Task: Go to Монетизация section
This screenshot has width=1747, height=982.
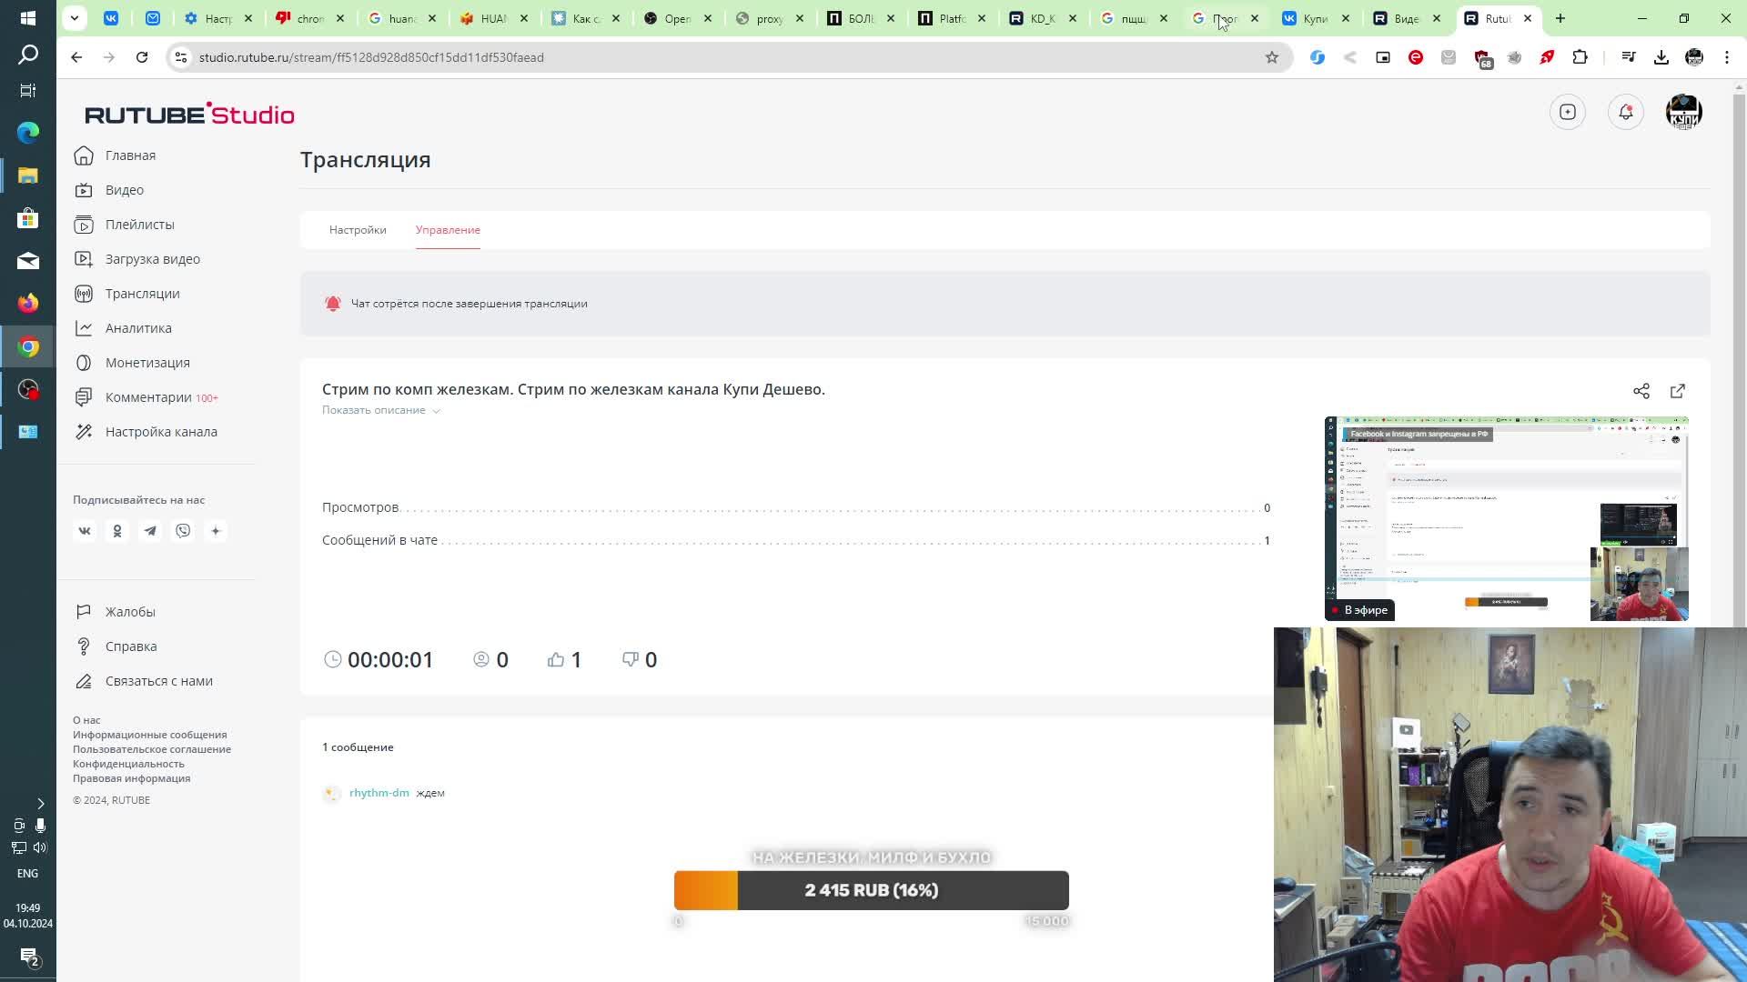Action: click(x=147, y=363)
